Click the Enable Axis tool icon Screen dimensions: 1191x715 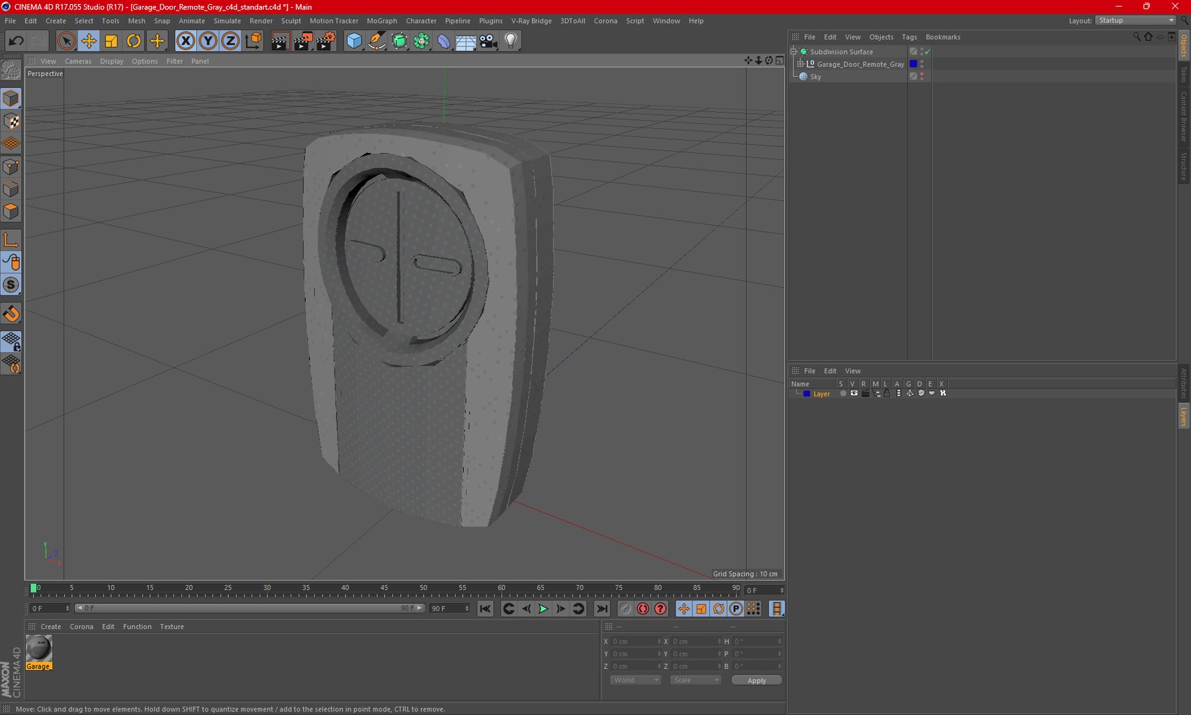tap(11, 240)
